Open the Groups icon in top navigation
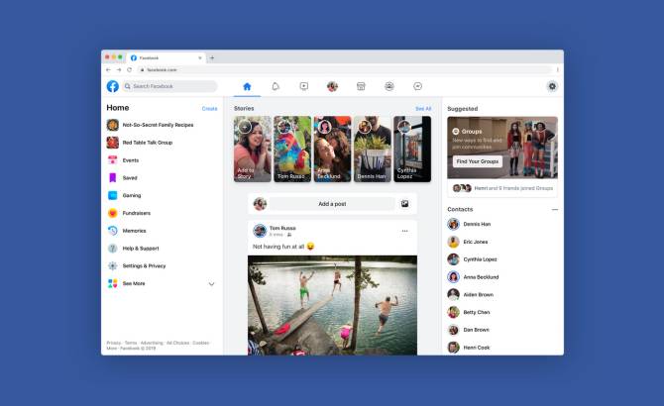This screenshot has height=406, width=664. tap(389, 86)
